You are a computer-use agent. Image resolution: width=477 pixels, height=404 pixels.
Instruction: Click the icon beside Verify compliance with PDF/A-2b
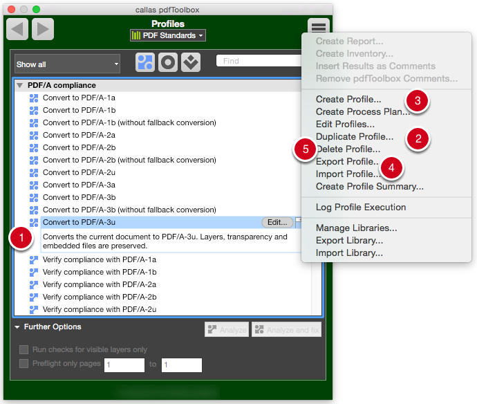click(x=34, y=297)
